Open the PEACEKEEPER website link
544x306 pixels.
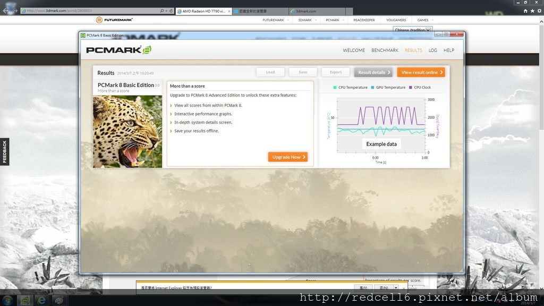click(x=364, y=20)
